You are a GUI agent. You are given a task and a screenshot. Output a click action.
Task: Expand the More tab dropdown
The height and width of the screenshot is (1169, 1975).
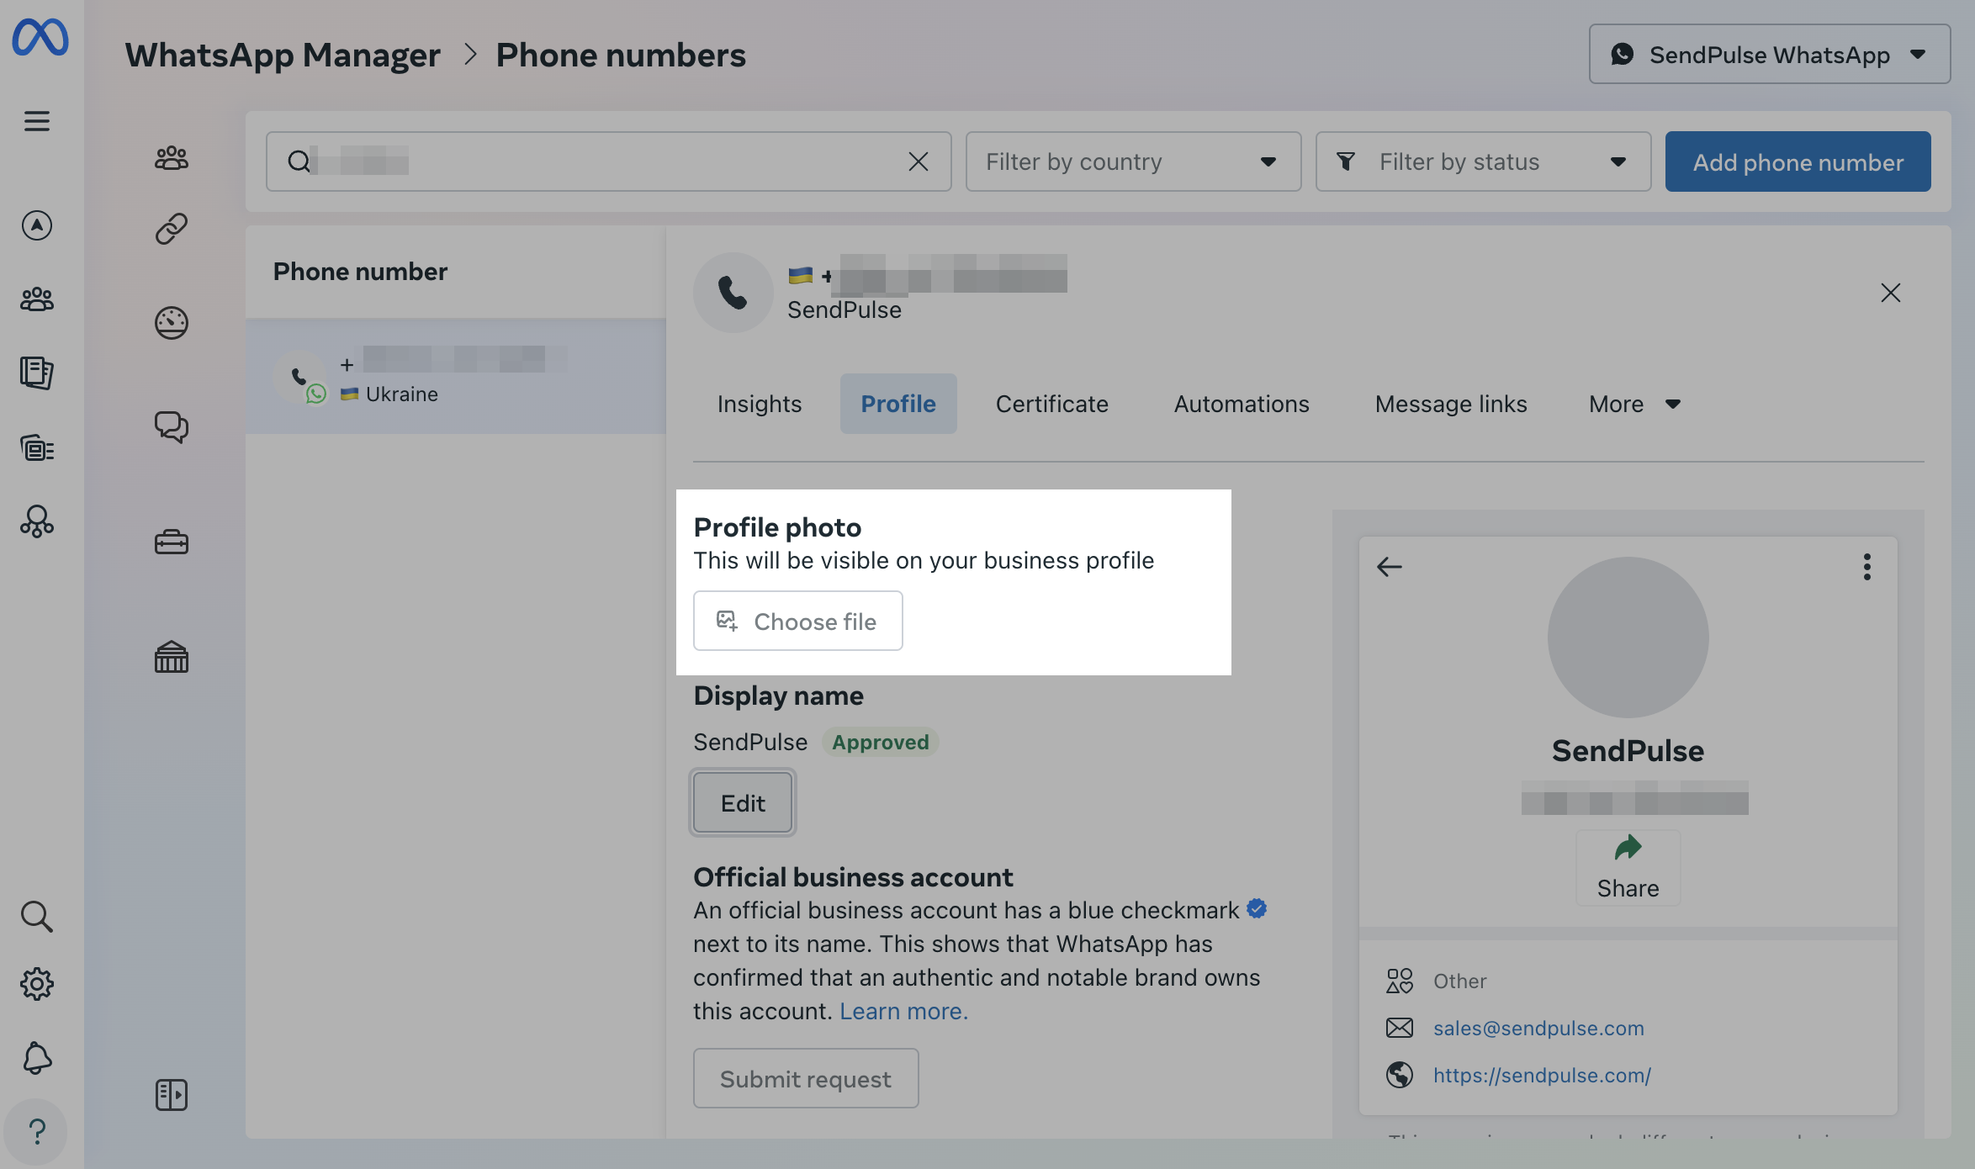tap(1633, 405)
